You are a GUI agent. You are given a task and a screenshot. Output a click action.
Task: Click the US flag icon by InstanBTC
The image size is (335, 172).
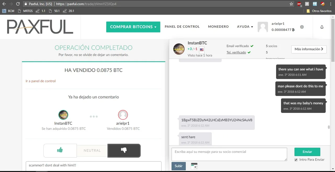click(x=202, y=49)
